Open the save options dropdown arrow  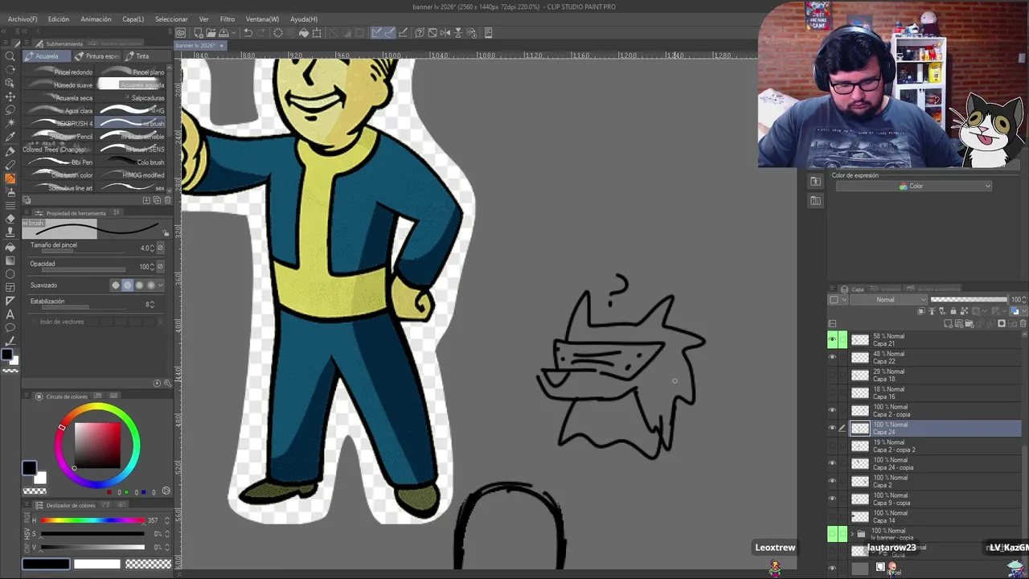coord(232,33)
